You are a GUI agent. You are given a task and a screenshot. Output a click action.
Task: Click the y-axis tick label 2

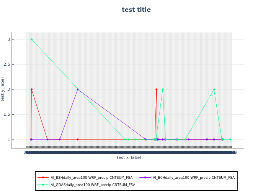click(8, 89)
